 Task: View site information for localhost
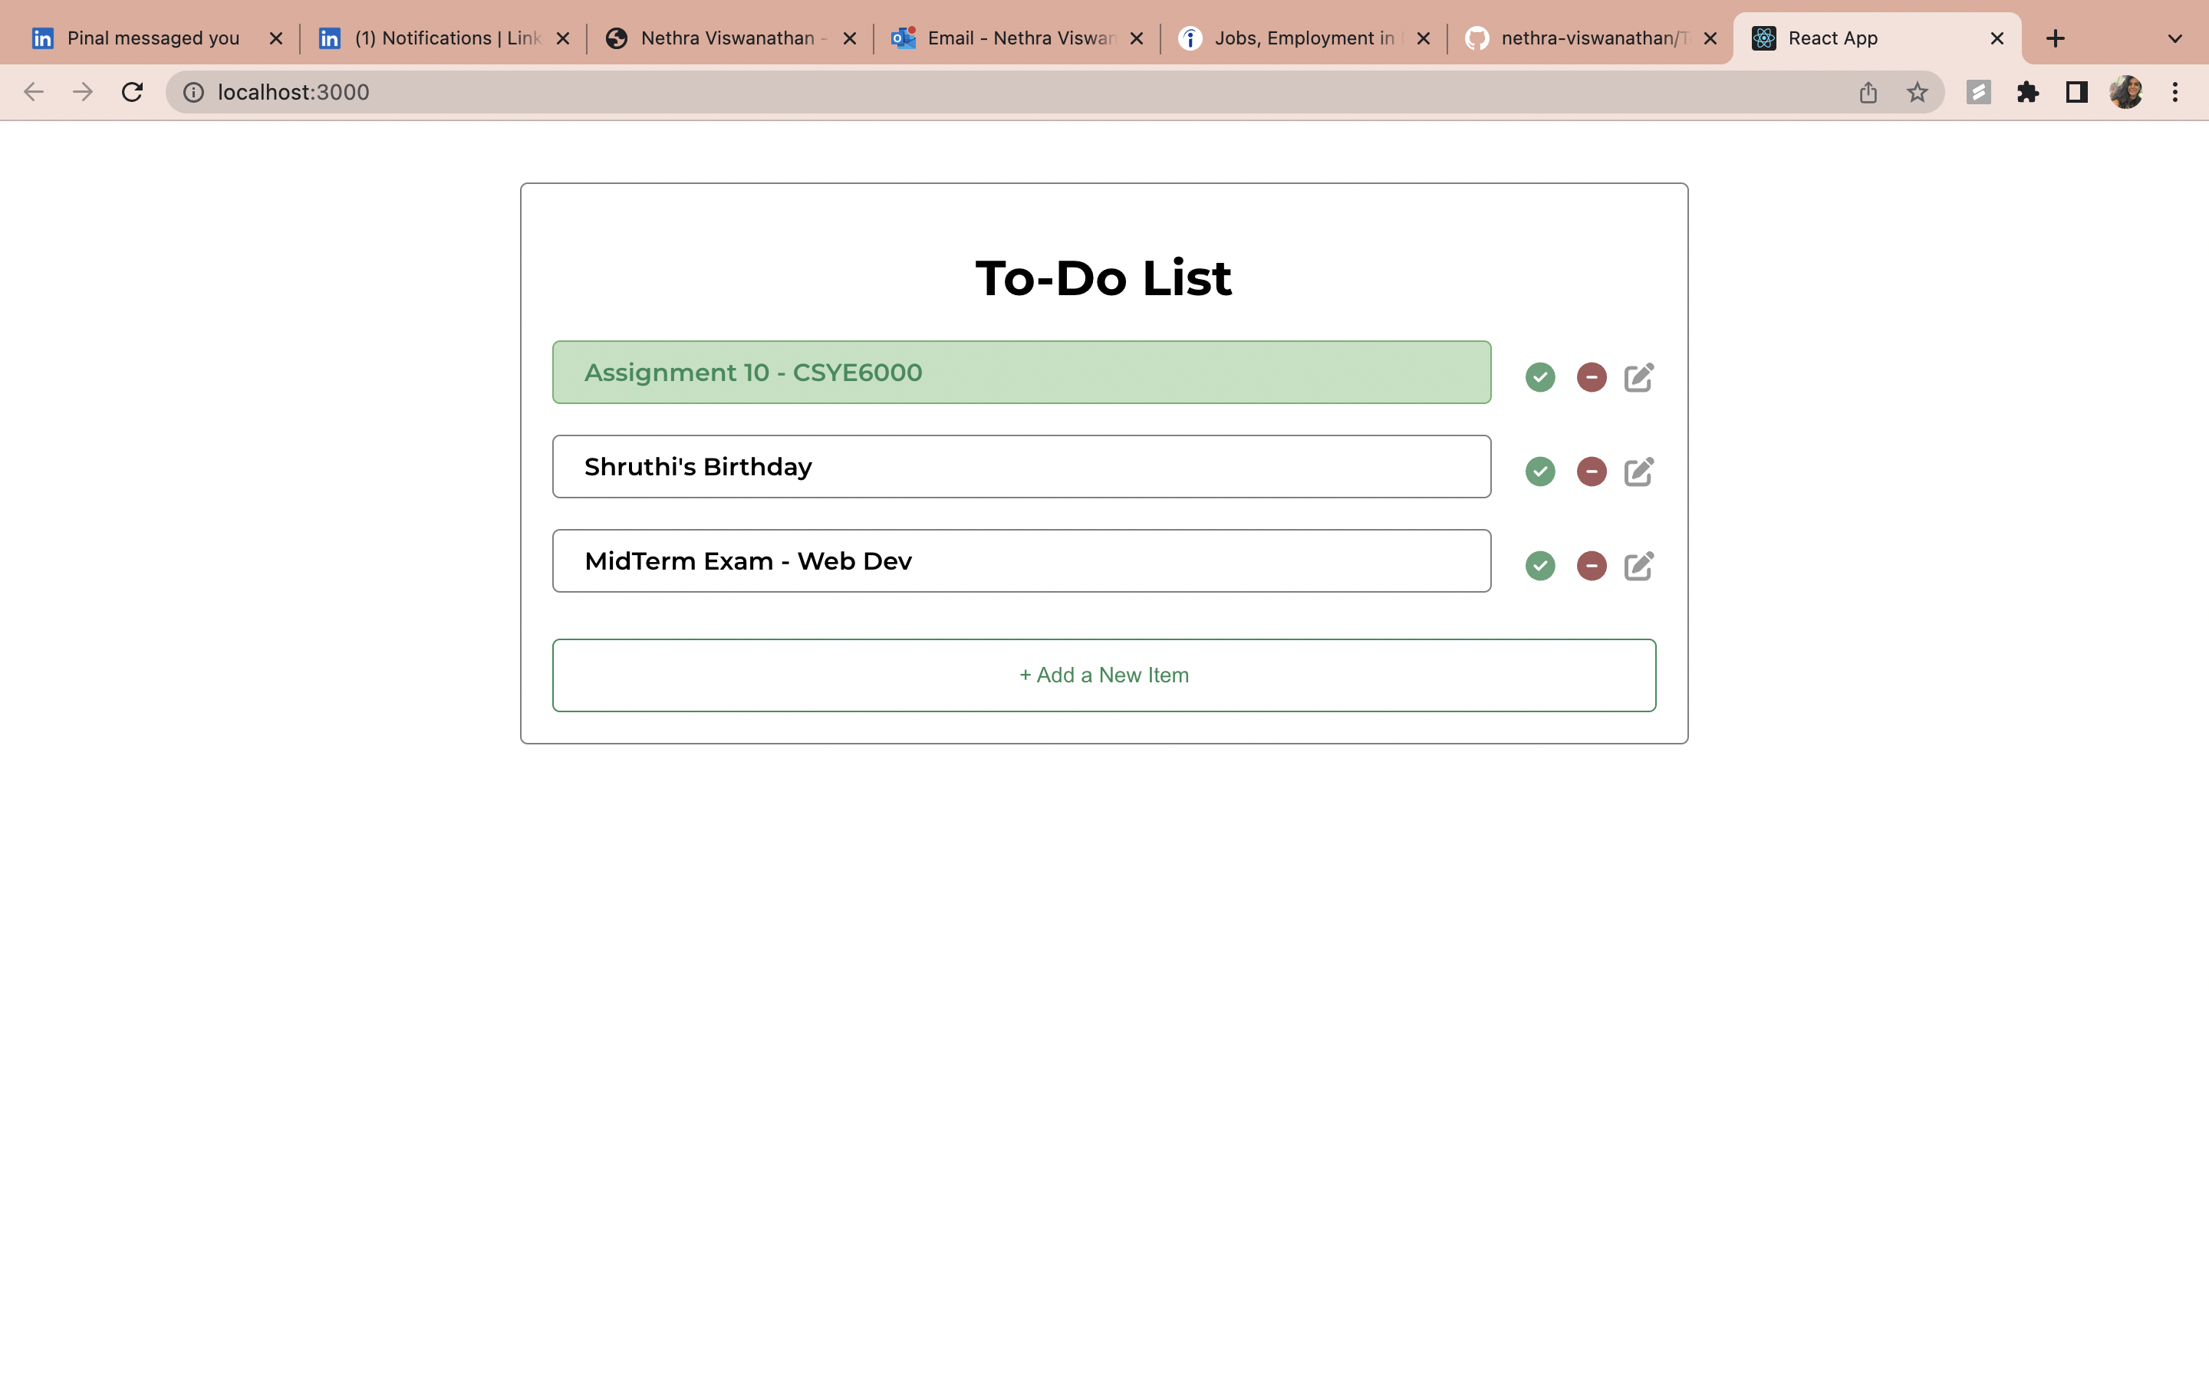[193, 92]
